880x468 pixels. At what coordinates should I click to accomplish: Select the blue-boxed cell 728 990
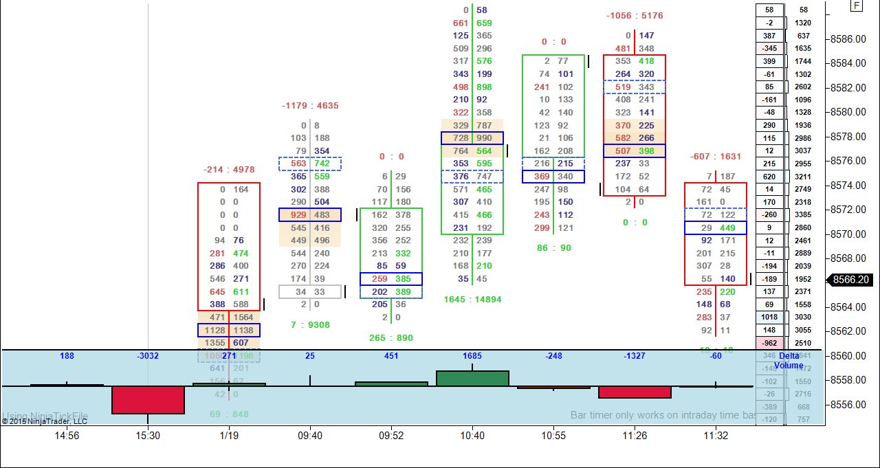point(472,138)
